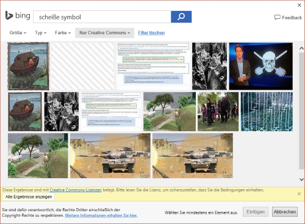305x224 pixels.
Task: Click the Abbrechen button
Action: [285, 212]
